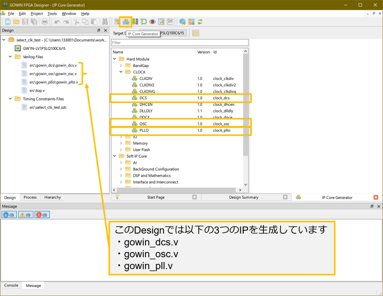The image size is (383, 296).
Task: Toggle the info messages filter button
Action: pyautogui.click(x=9, y=215)
